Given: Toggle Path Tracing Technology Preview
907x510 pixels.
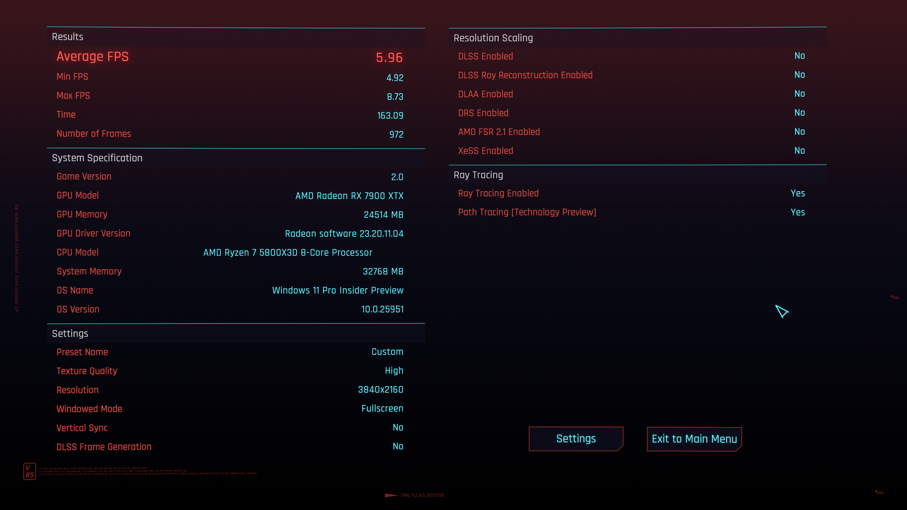Looking at the screenshot, I should point(798,212).
